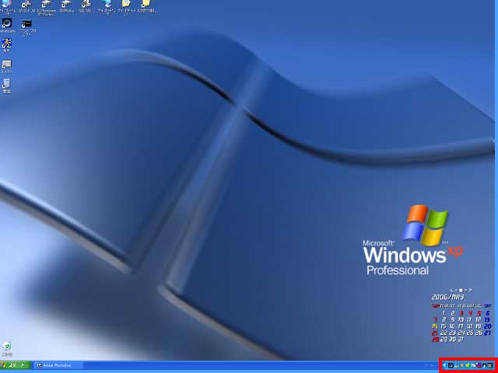Click date 31 in the calendar

tap(461, 340)
